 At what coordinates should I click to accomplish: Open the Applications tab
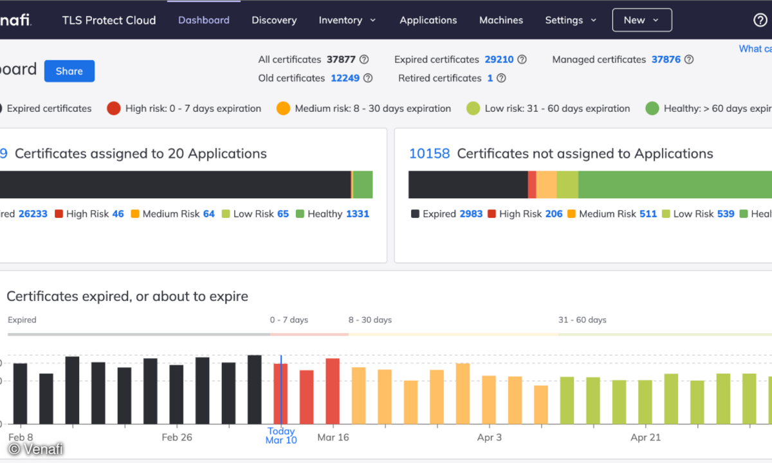coord(428,20)
